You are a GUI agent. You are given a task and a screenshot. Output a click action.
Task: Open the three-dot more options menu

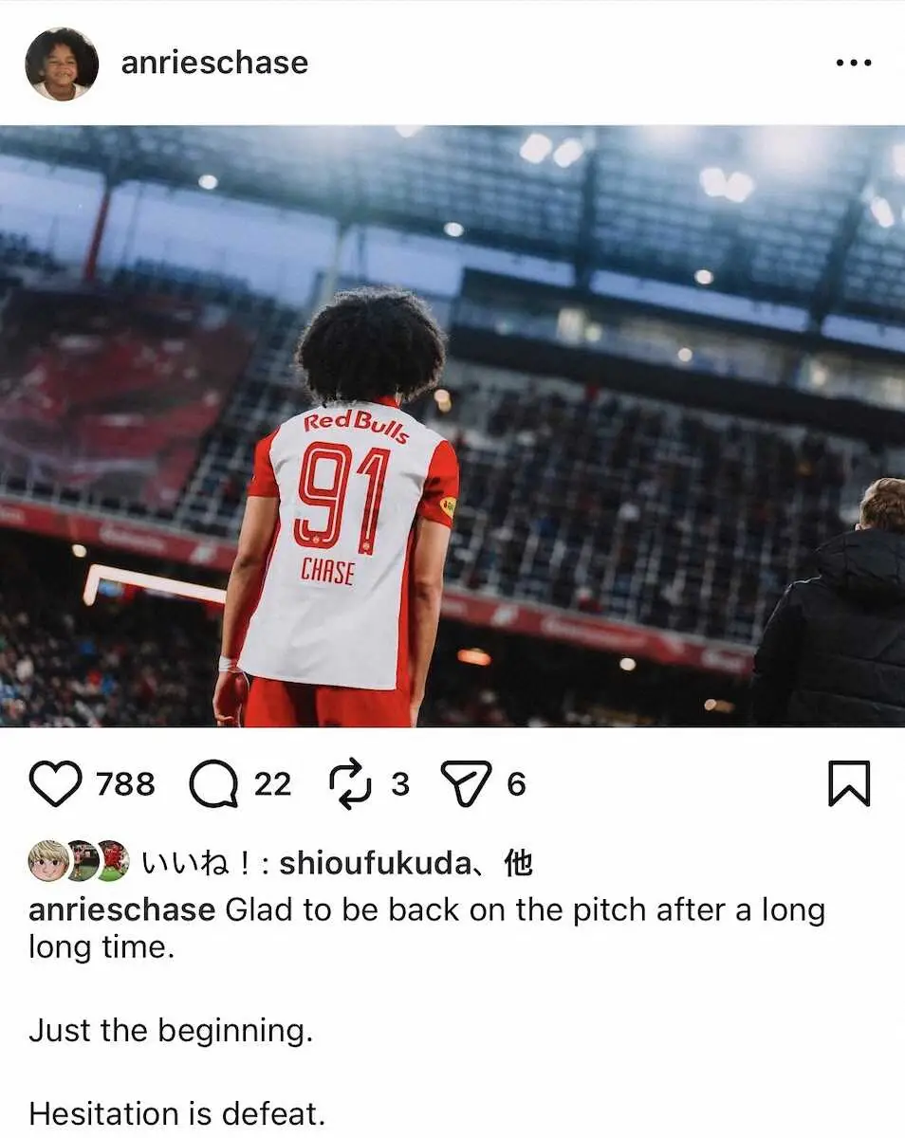(x=853, y=63)
